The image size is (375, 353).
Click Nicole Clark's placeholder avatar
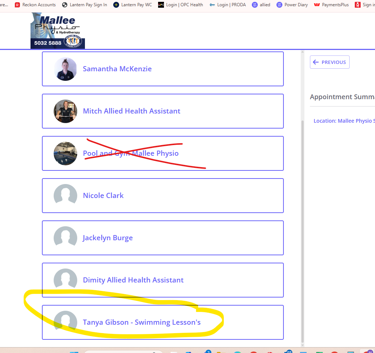[x=65, y=196]
